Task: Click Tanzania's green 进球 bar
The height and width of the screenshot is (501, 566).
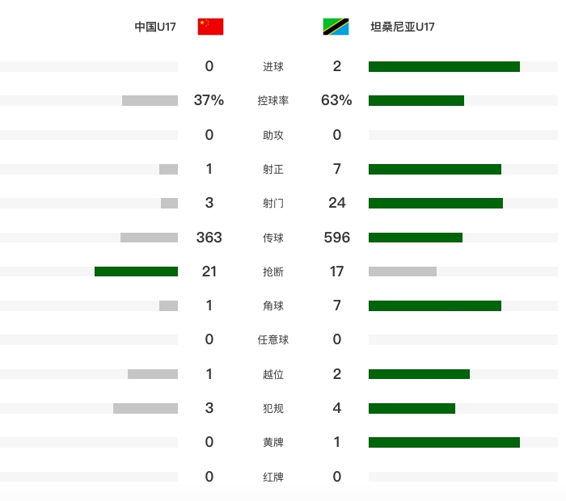Action: tap(444, 67)
